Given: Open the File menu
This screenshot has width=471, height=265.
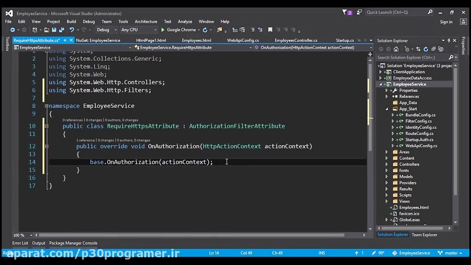Looking at the screenshot, I should coord(8,21).
